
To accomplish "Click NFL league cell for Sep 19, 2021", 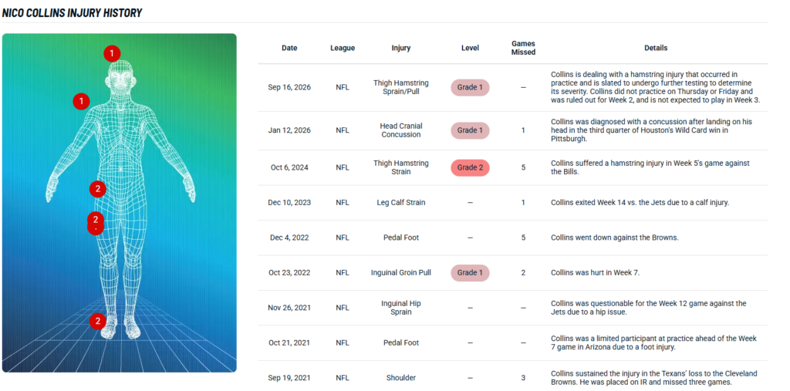I will (343, 378).
